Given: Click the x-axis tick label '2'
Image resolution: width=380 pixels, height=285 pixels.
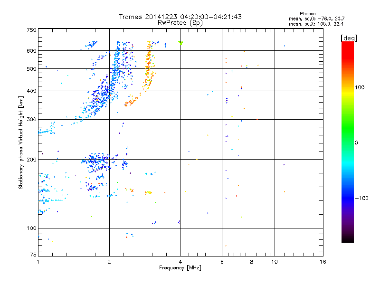Looking at the screenshot, I should 109,262.
